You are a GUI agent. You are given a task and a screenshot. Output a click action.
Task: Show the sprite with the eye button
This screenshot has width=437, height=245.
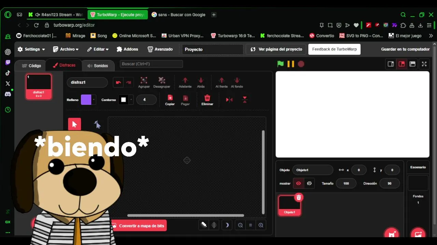pyautogui.click(x=298, y=183)
